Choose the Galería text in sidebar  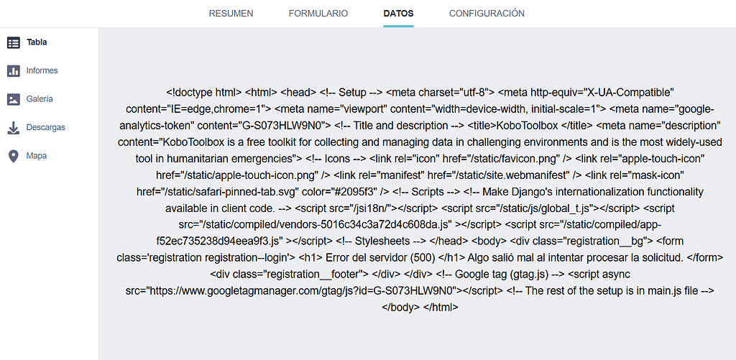click(40, 99)
